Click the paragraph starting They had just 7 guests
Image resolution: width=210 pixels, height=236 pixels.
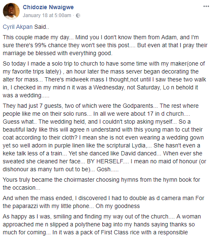(104, 137)
